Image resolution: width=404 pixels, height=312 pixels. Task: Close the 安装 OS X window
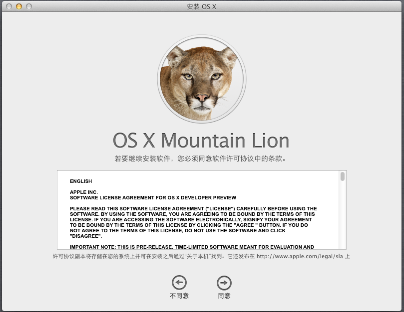point(9,6)
